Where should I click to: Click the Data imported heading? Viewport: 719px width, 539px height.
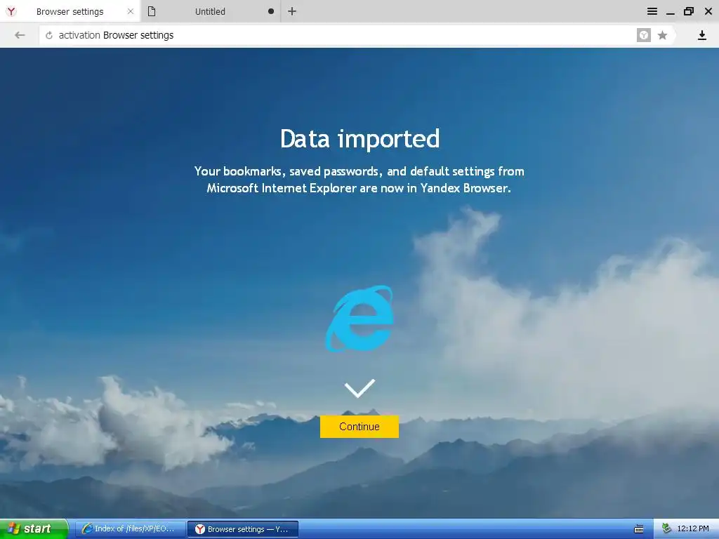click(x=360, y=139)
